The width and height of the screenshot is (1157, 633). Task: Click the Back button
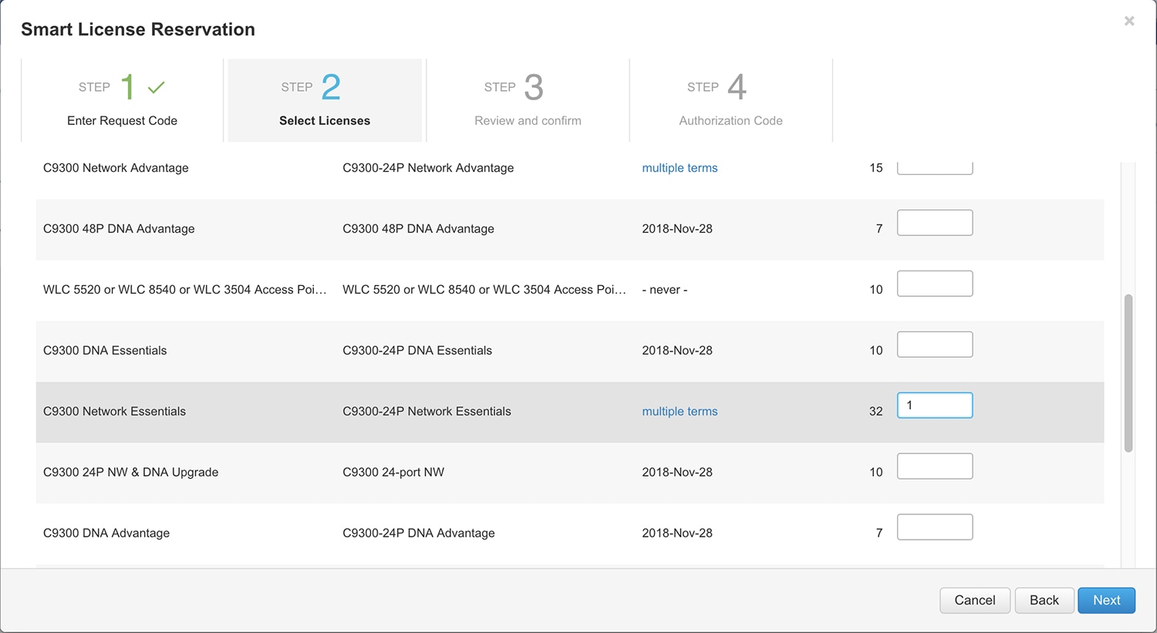1044,600
